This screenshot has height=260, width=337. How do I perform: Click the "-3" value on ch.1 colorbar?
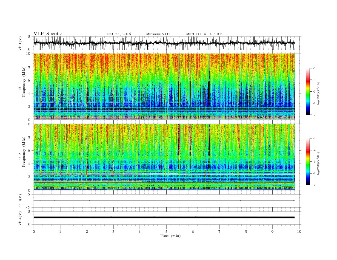(314, 68)
